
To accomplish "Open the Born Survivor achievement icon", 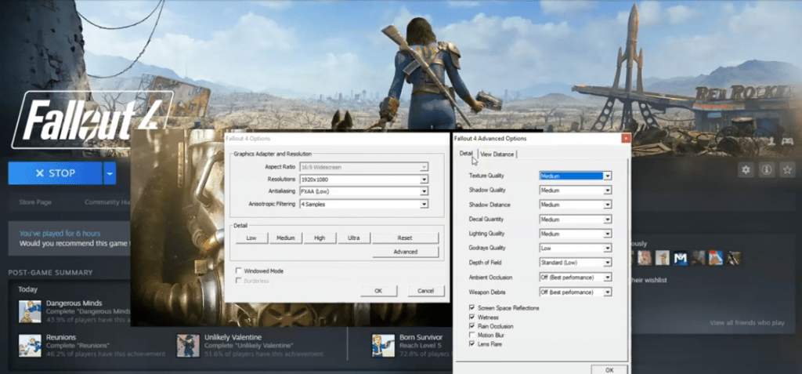I will (x=382, y=345).
